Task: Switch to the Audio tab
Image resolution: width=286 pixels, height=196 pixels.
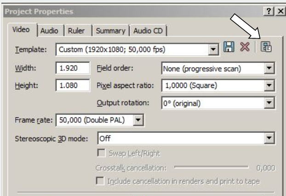Action: tap(49, 31)
